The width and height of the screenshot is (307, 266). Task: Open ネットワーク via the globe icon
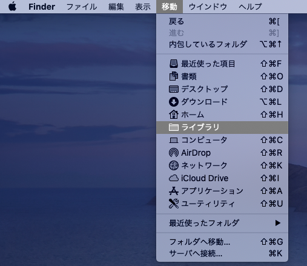coord(174,165)
